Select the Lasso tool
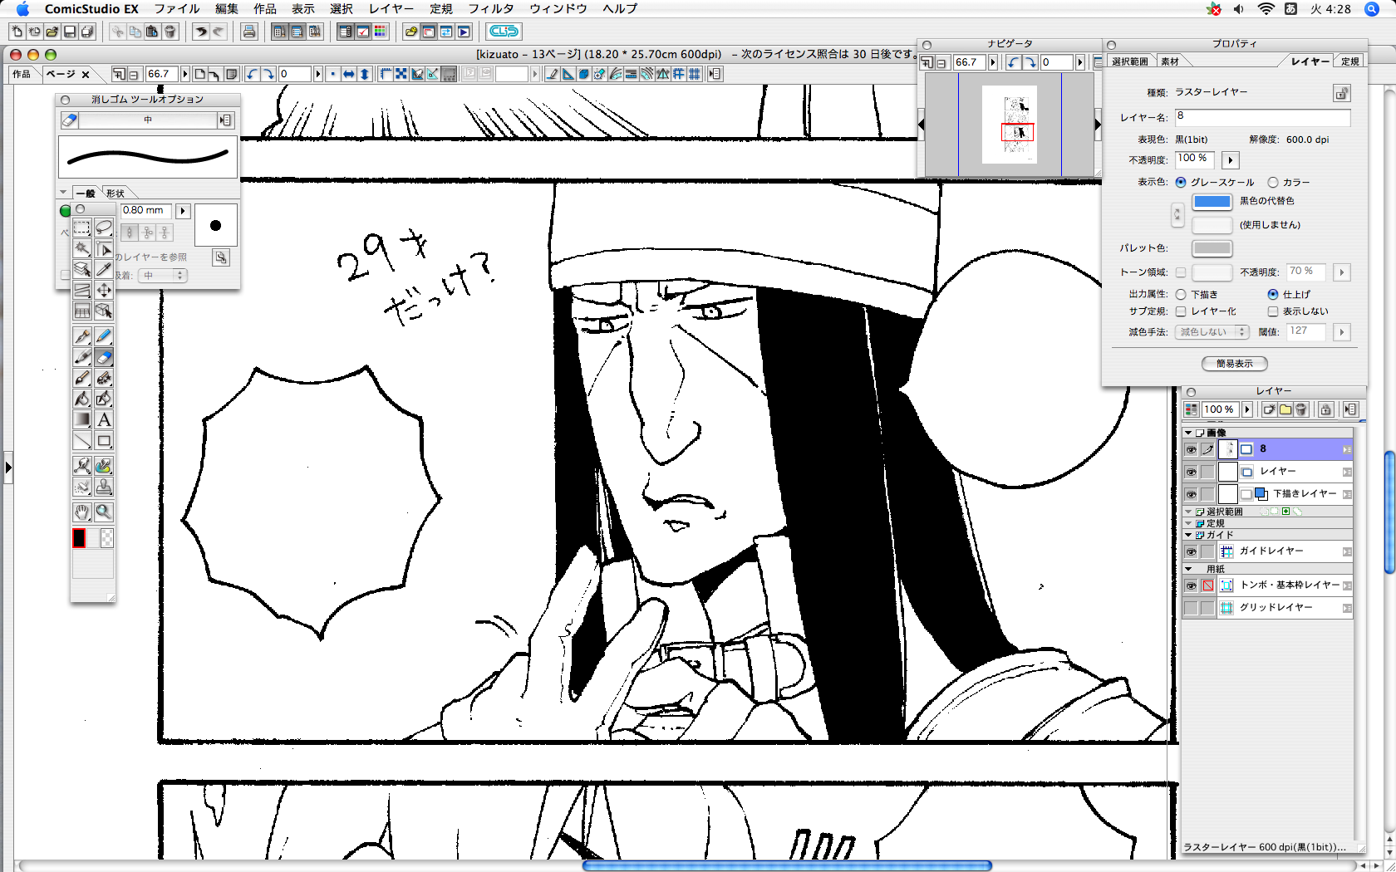1396x872 pixels. click(104, 228)
